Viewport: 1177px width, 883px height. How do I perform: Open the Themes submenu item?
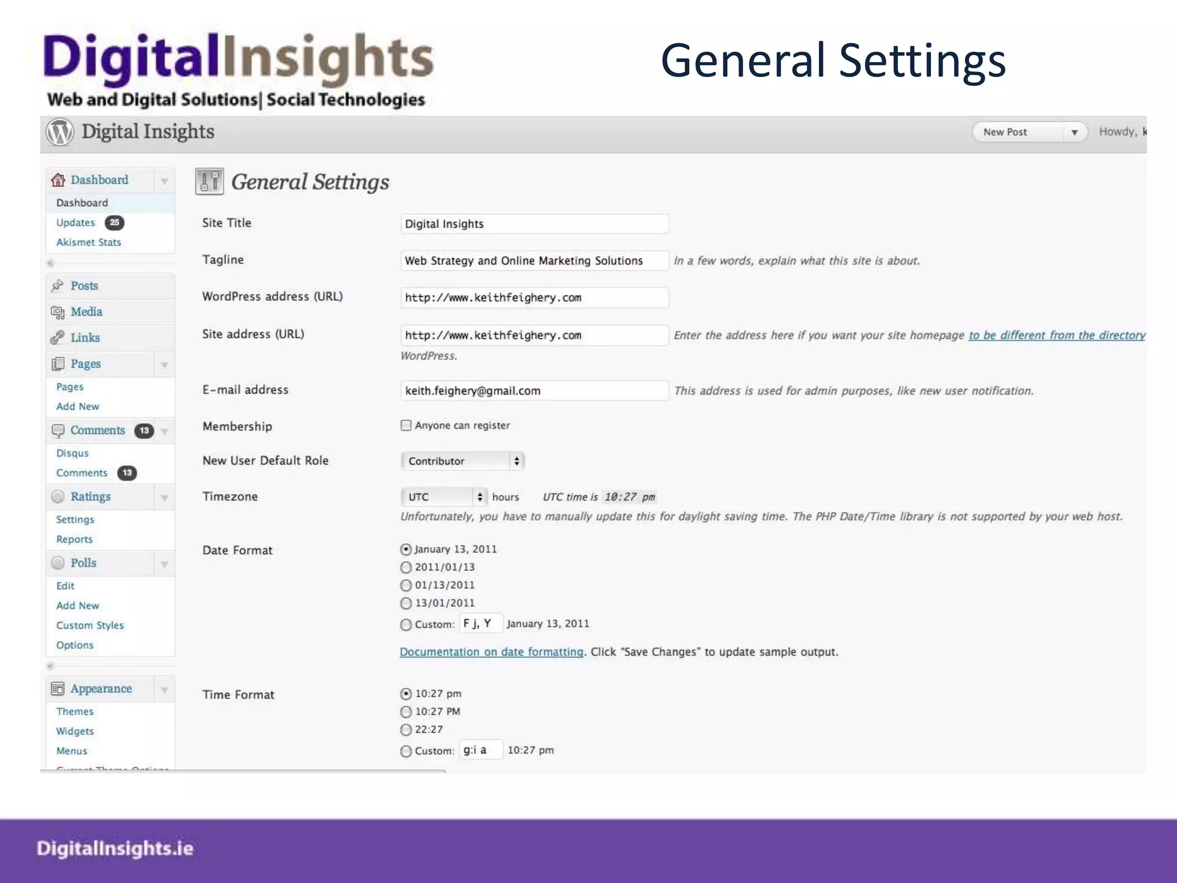75,712
